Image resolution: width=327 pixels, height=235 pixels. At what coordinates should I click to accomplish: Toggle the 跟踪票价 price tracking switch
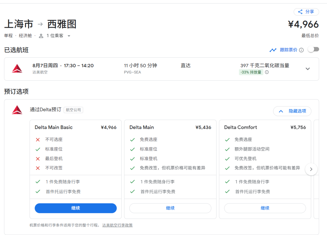313,49
